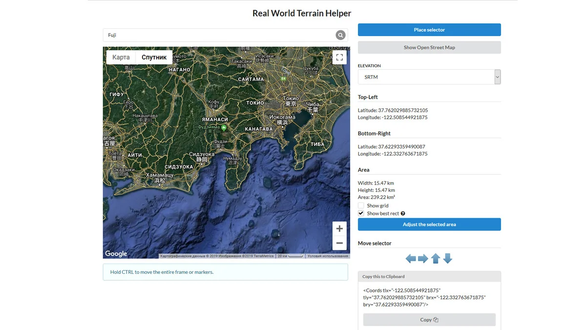Select the Спутник satellite view

154,57
